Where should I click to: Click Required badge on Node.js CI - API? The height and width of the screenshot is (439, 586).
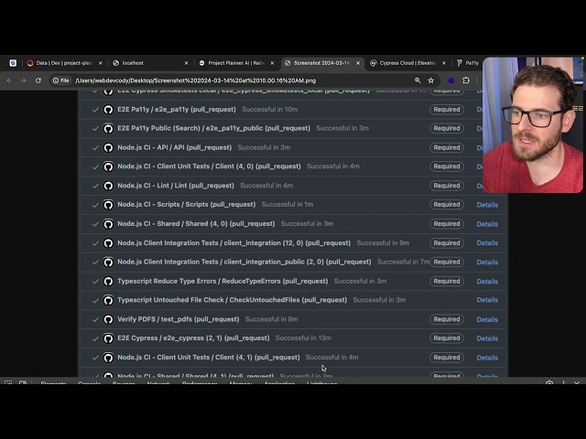[x=447, y=147]
